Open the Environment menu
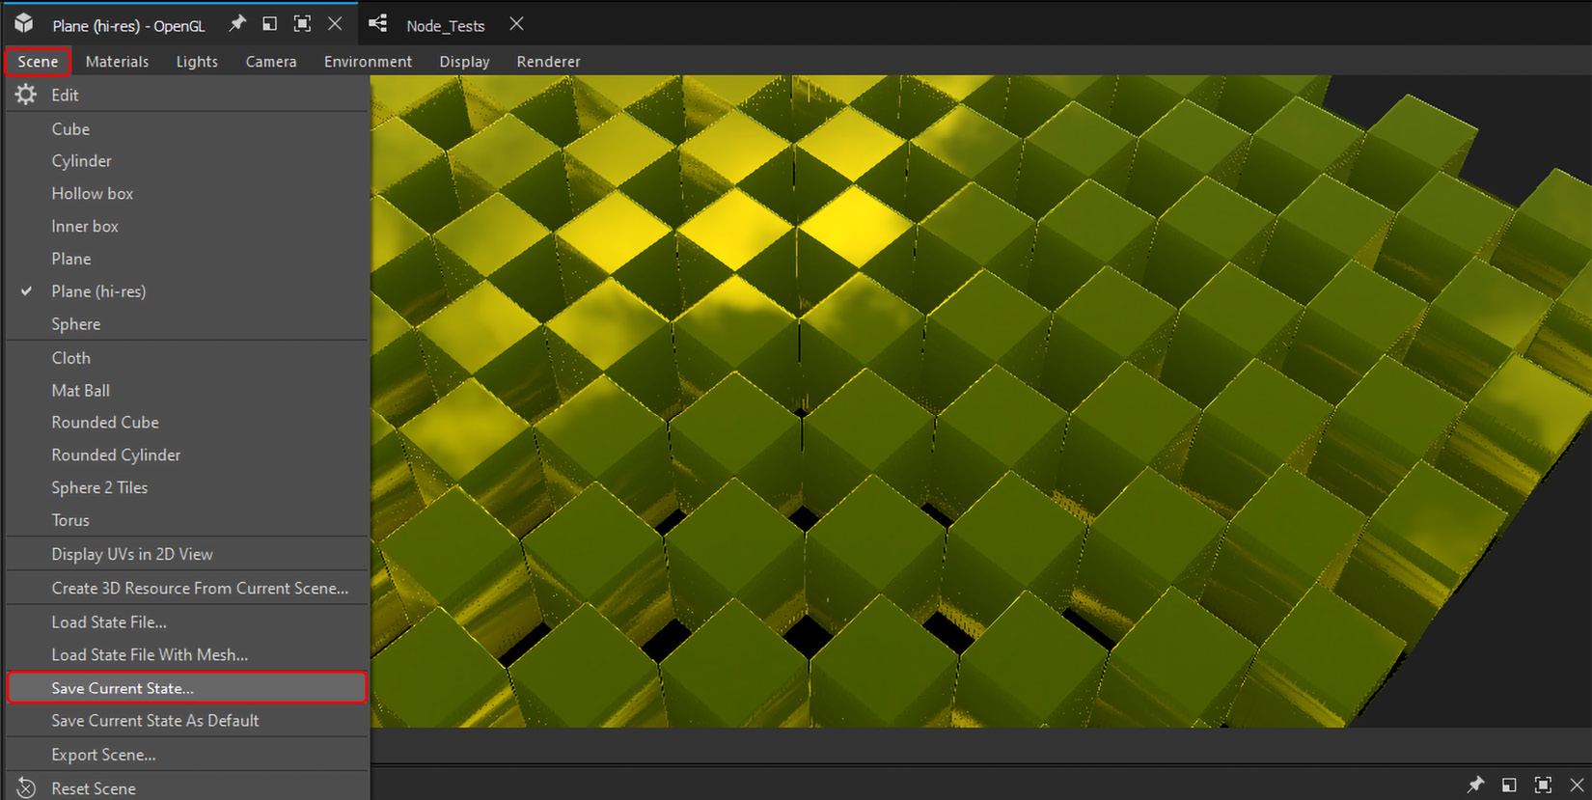 coord(368,61)
